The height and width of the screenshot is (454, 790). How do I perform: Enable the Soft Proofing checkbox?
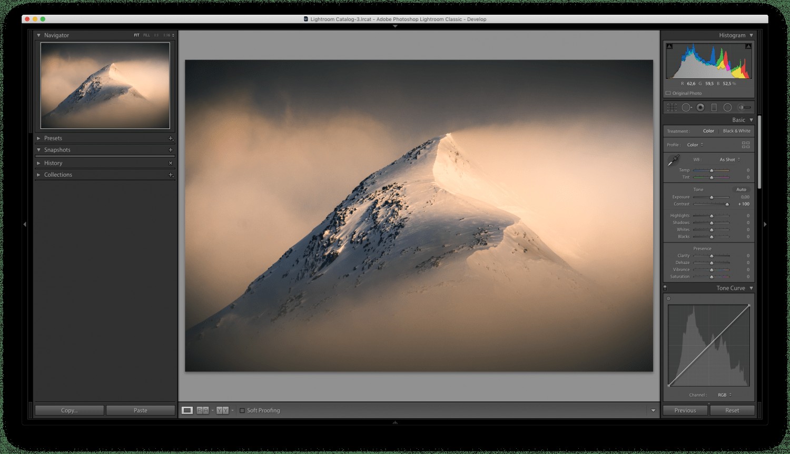[x=242, y=410]
